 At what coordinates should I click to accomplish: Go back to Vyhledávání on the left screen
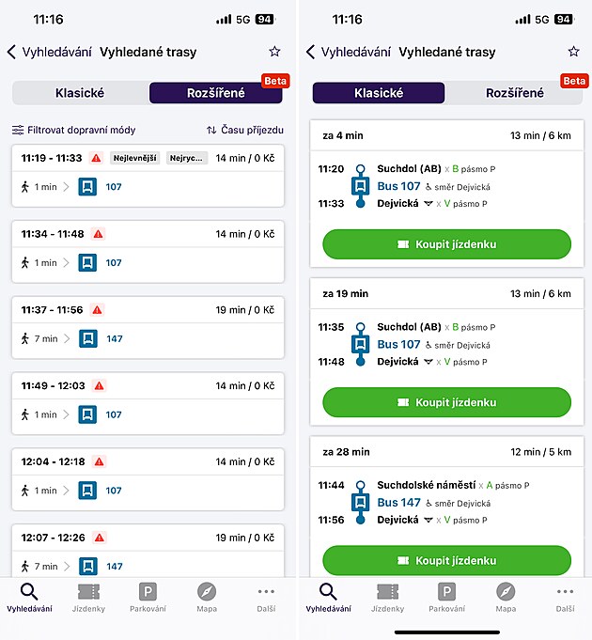click(x=50, y=52)
